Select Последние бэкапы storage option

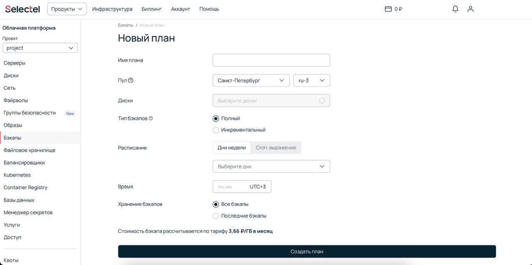click(x=216, y=216)
